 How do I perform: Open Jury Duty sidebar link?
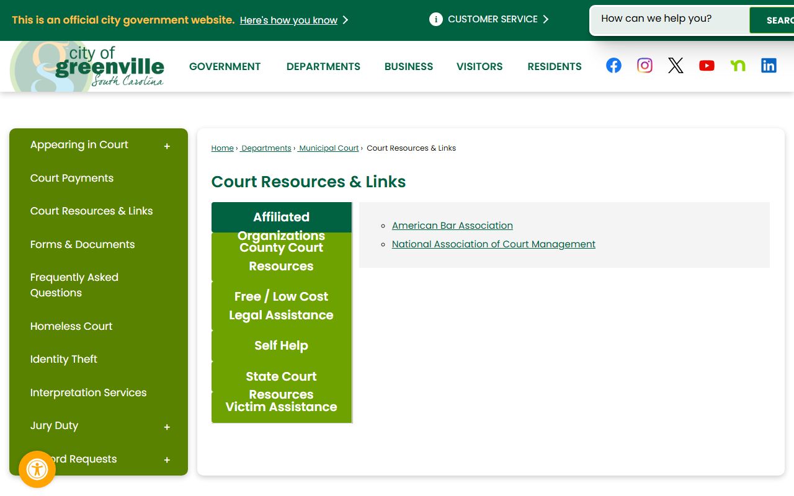[x=54, y=425]
